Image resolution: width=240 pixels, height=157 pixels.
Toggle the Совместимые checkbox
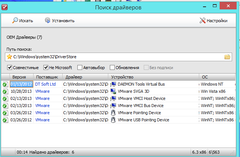coord(9,68)
